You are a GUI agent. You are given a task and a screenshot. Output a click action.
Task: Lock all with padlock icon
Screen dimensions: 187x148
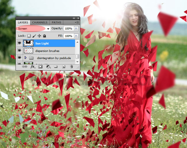click(x=45, y=36)
